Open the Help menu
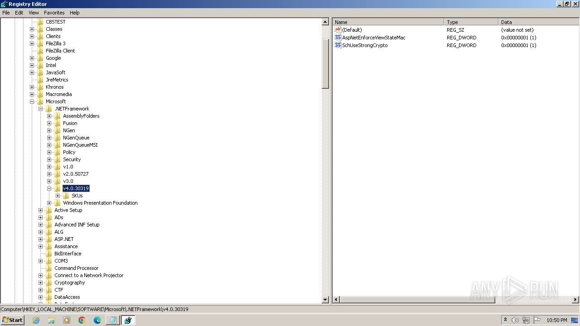The image size is (580, 326). point(75,13)
